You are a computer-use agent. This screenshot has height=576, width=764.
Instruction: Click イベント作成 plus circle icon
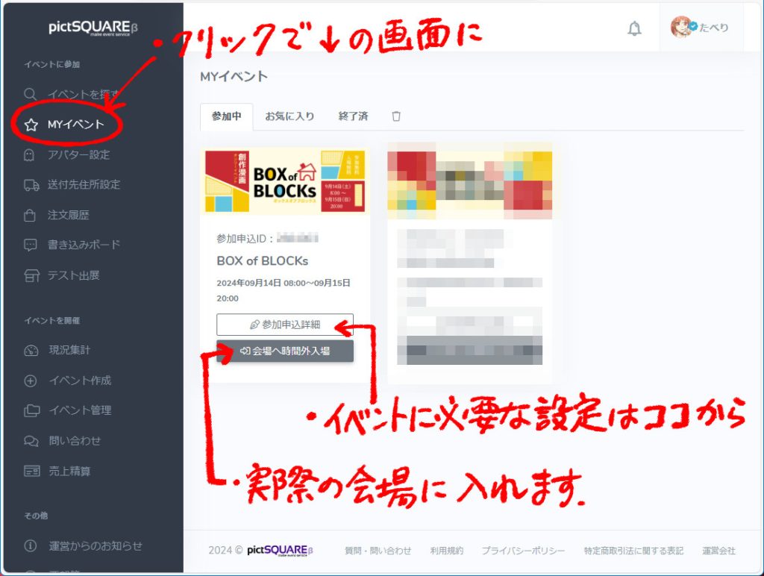[31, 381]
